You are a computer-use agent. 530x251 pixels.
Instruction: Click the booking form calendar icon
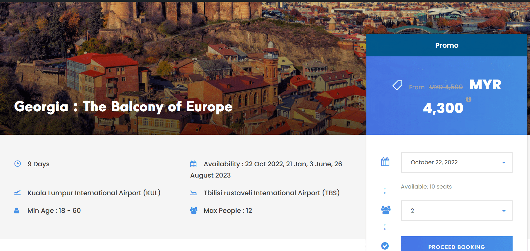[385, 162]
